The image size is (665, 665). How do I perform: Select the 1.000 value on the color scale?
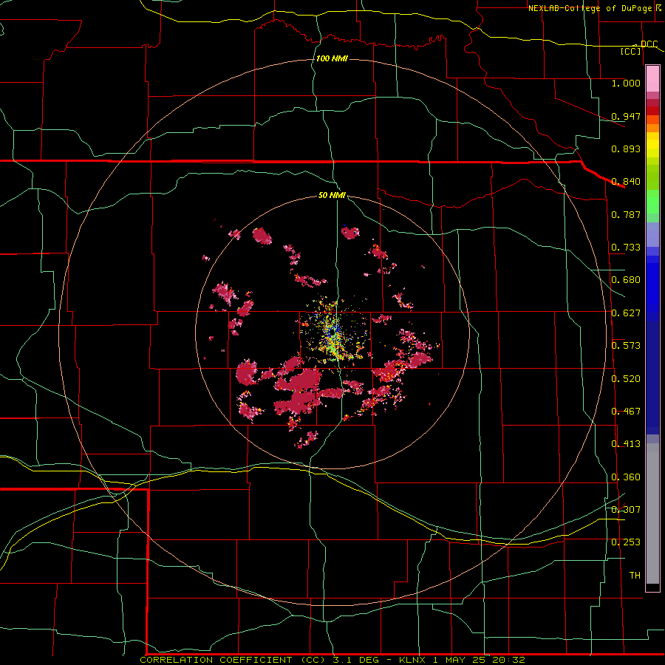pyautogui.click(x=626, y=83)
